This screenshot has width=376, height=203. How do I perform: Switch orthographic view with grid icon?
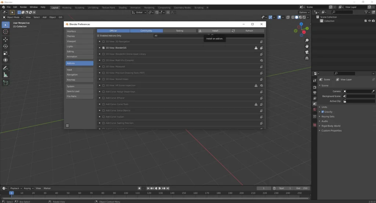(x=307, y=58)
